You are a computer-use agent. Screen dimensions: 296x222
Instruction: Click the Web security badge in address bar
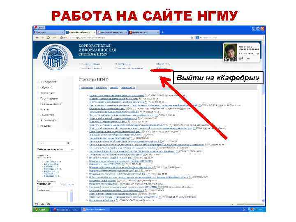tap(63, 37)
